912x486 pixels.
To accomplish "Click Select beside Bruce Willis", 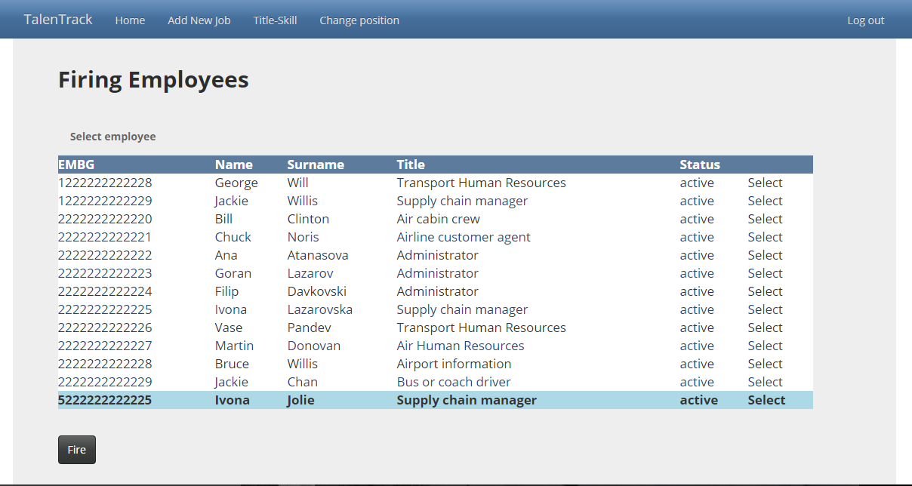I will (x=765, y=364).
